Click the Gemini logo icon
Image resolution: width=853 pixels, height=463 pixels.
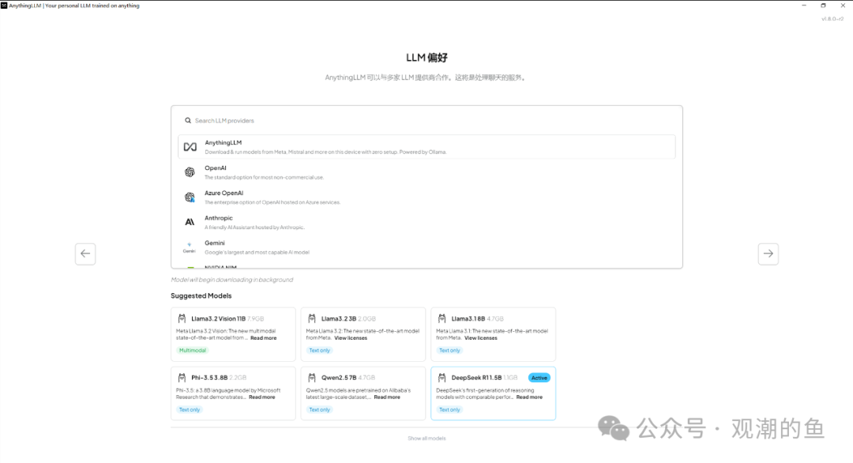(x=190, y=247)
